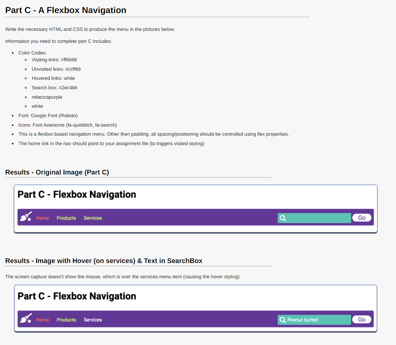Click the magnifier inside the second Go search area
The width and height of the screenshot is (396, 345).
(282, 320)
